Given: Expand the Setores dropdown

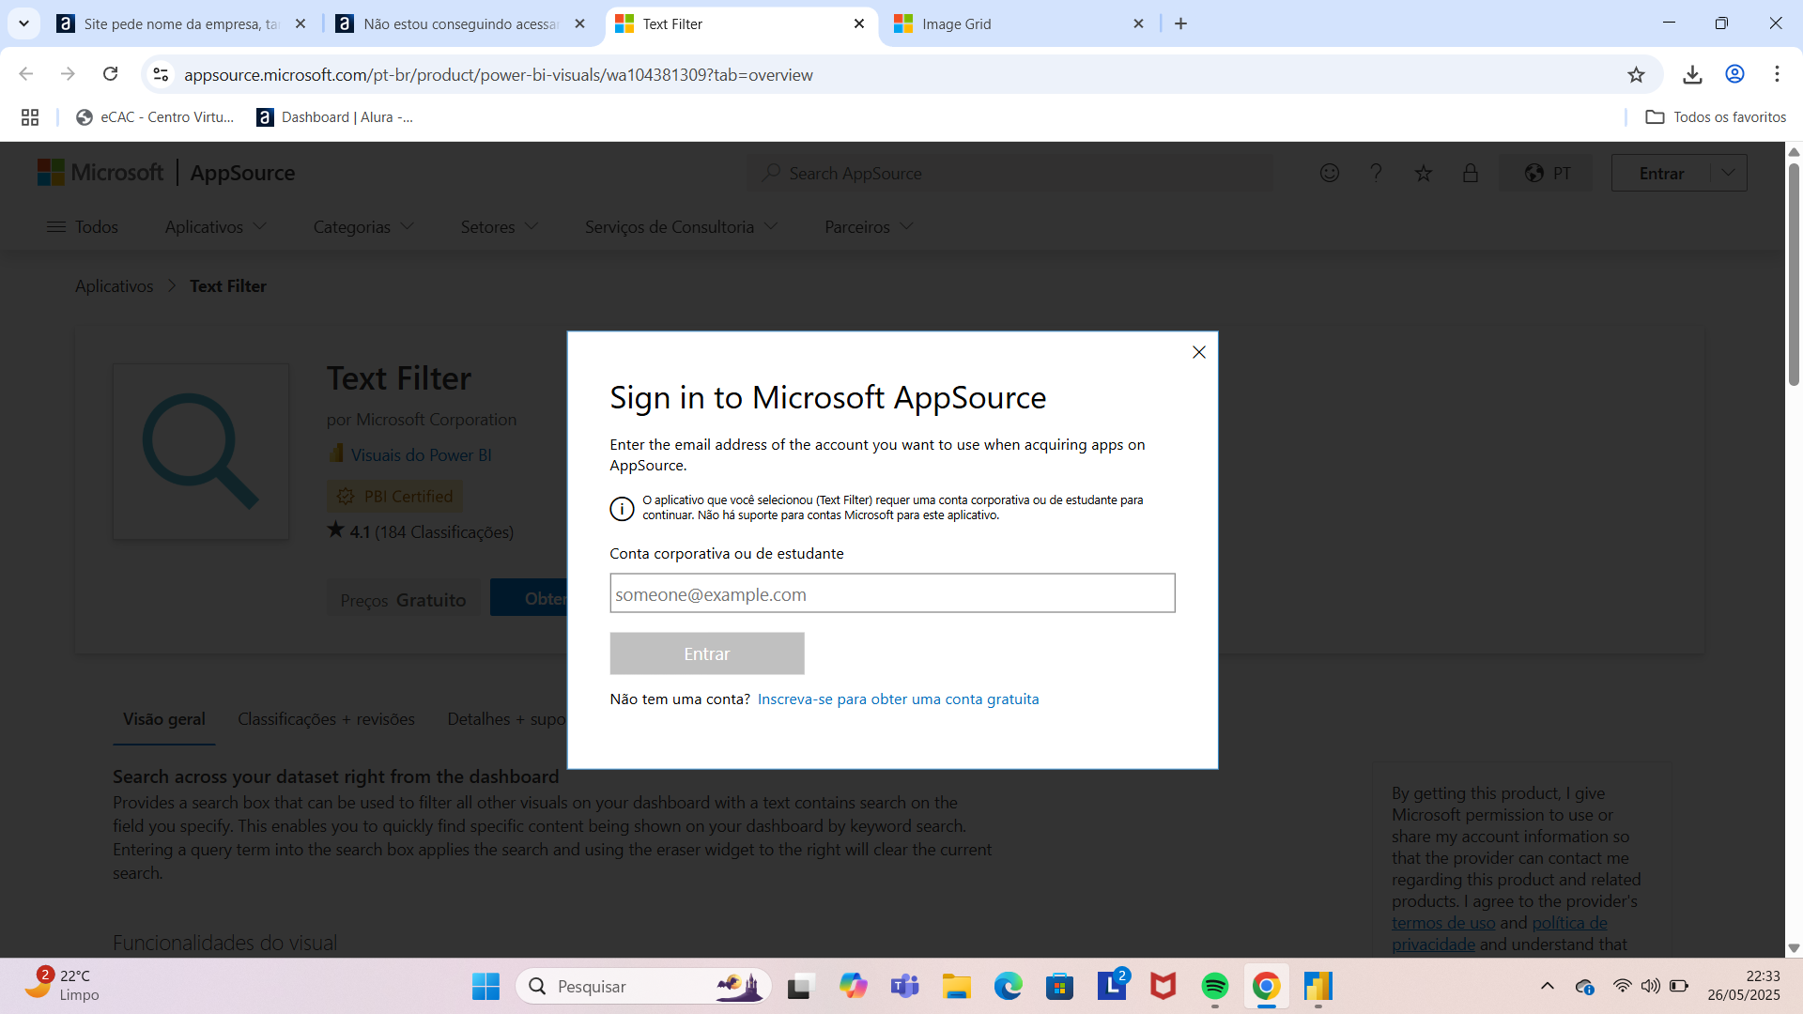Looking at the screenshot, I should tap(500, 227).
